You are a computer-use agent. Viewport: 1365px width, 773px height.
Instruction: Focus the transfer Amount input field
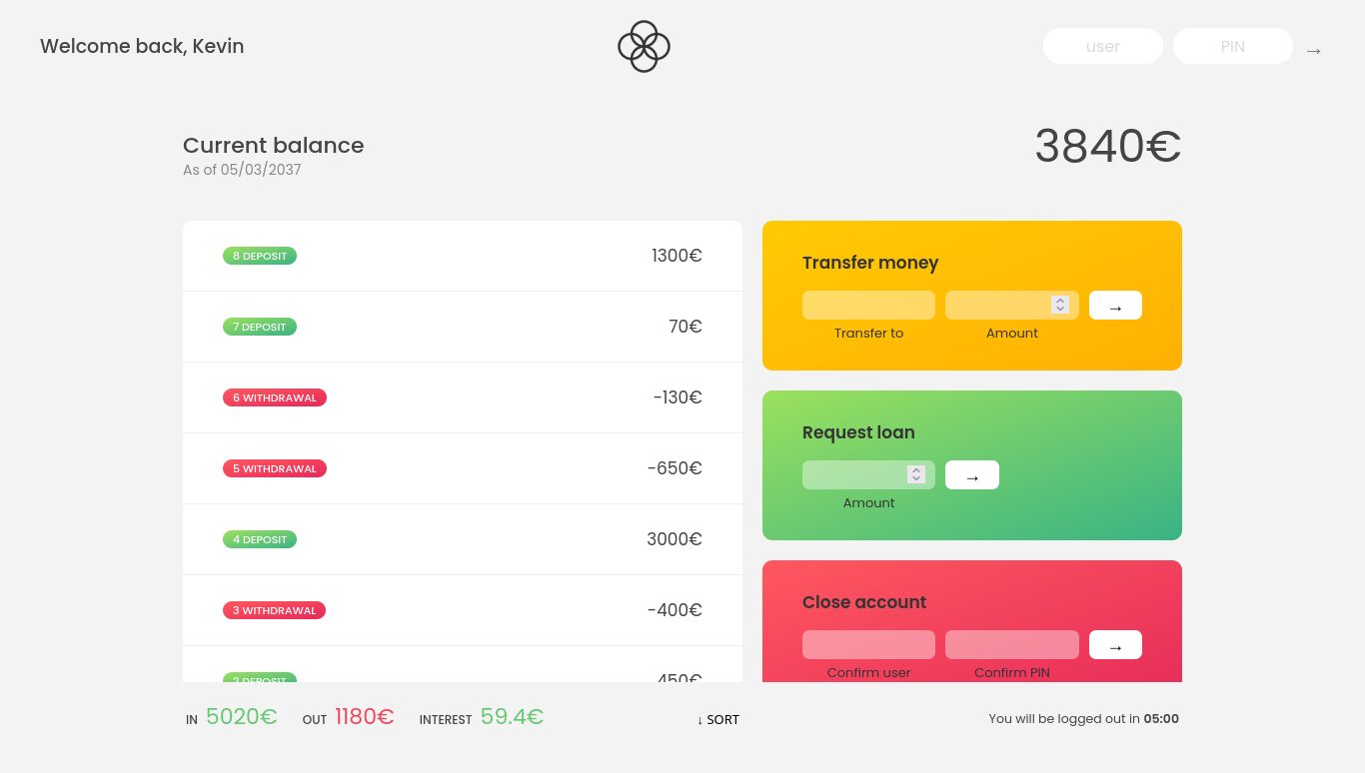(1011, 306)
